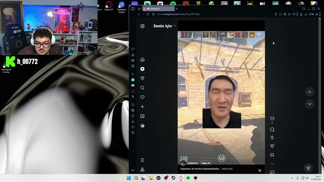The width and height of the screenshot is (324, 182).
Task: Follow grigazzzz with Takip Et button
Action: (x=206, y=163)
